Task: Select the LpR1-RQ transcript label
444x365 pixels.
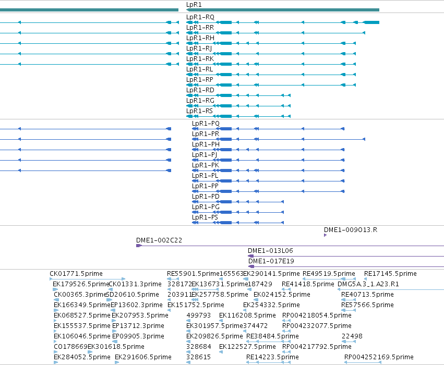Action: click(x=200, y=17)
